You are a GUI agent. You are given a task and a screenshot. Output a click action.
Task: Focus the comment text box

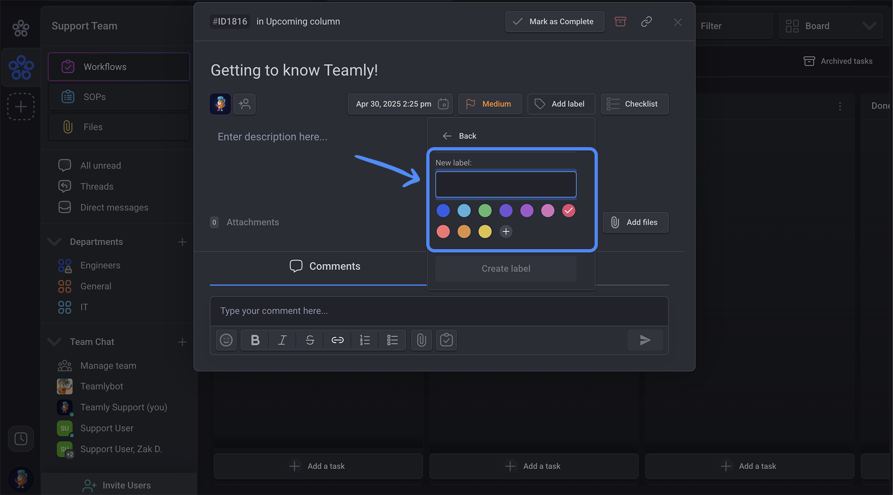pyautogui.click(x=439, y=311)
